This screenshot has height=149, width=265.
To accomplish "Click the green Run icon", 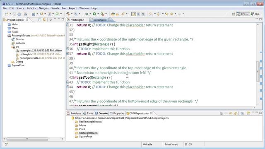I will point(94,14).
